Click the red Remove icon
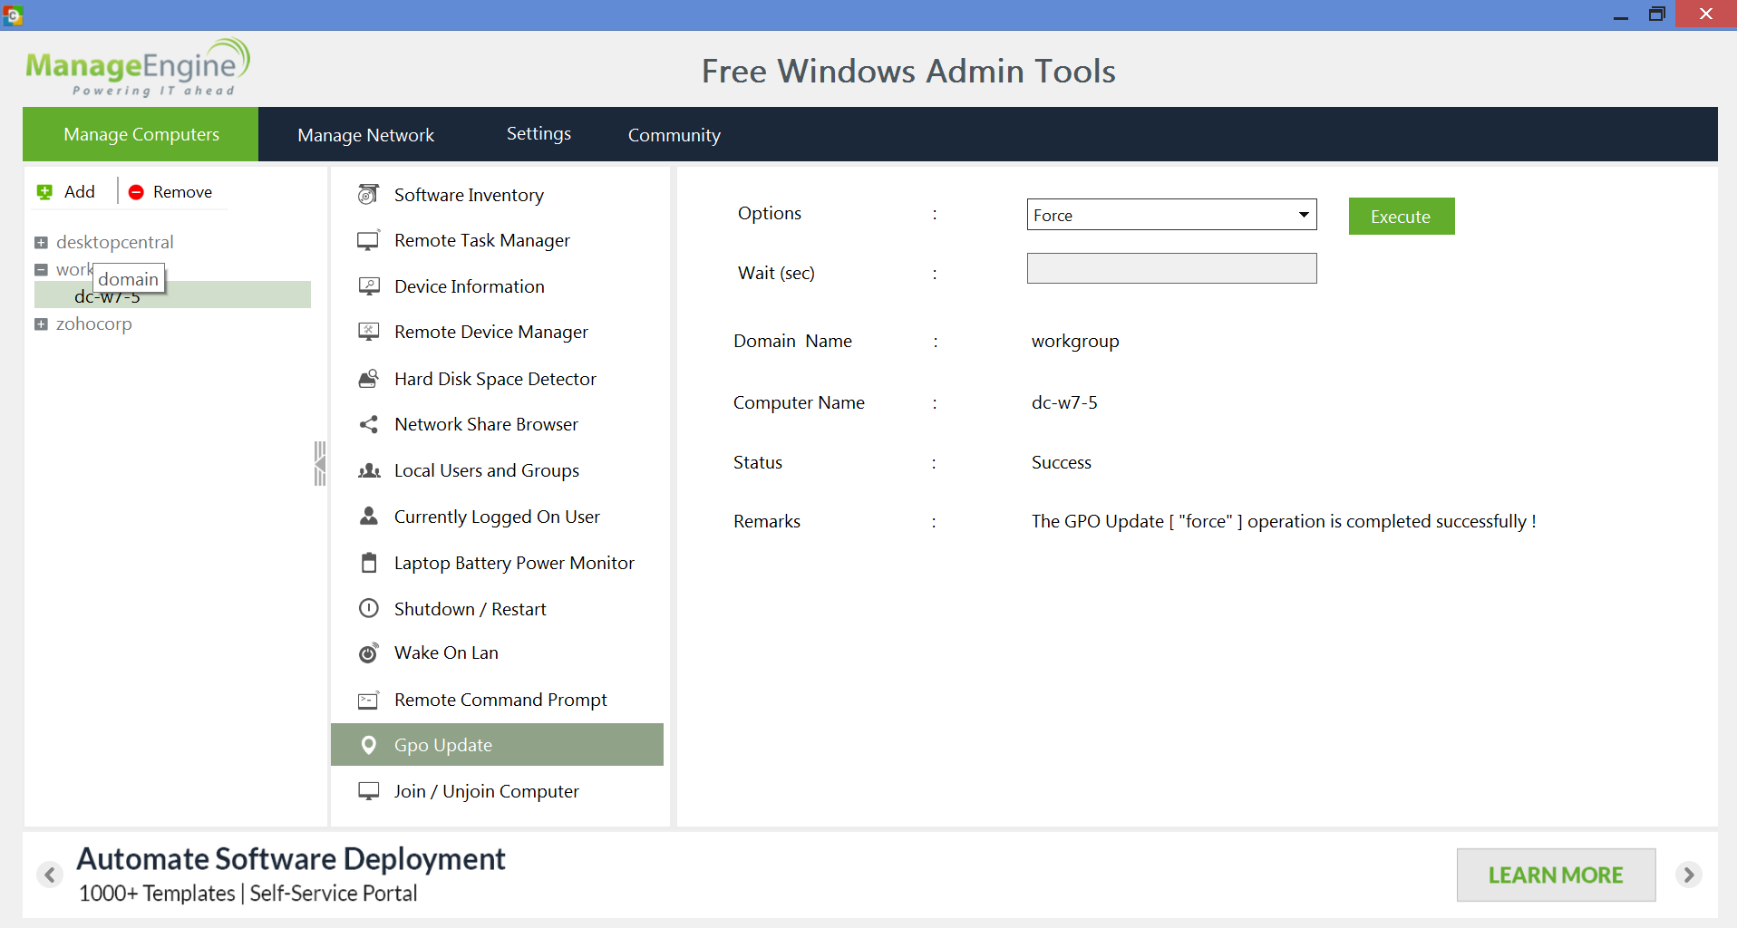This screenshot has width=1737, height=928. click(x=136, y=192)
